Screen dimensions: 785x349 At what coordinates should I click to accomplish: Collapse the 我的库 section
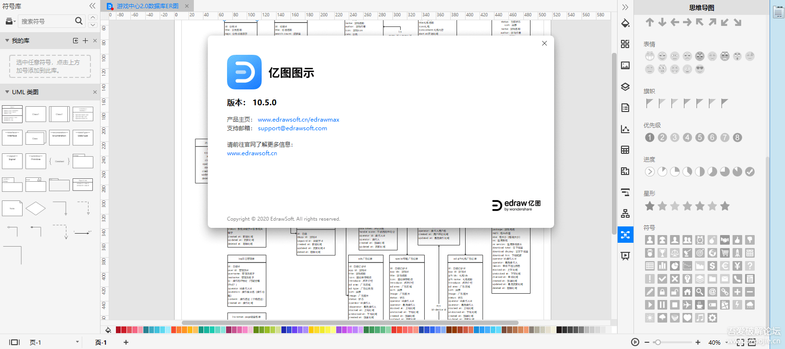tap(7, 41)
